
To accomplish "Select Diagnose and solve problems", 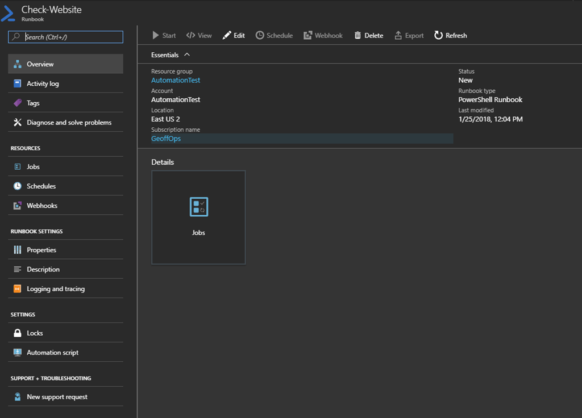I will 69,122.
